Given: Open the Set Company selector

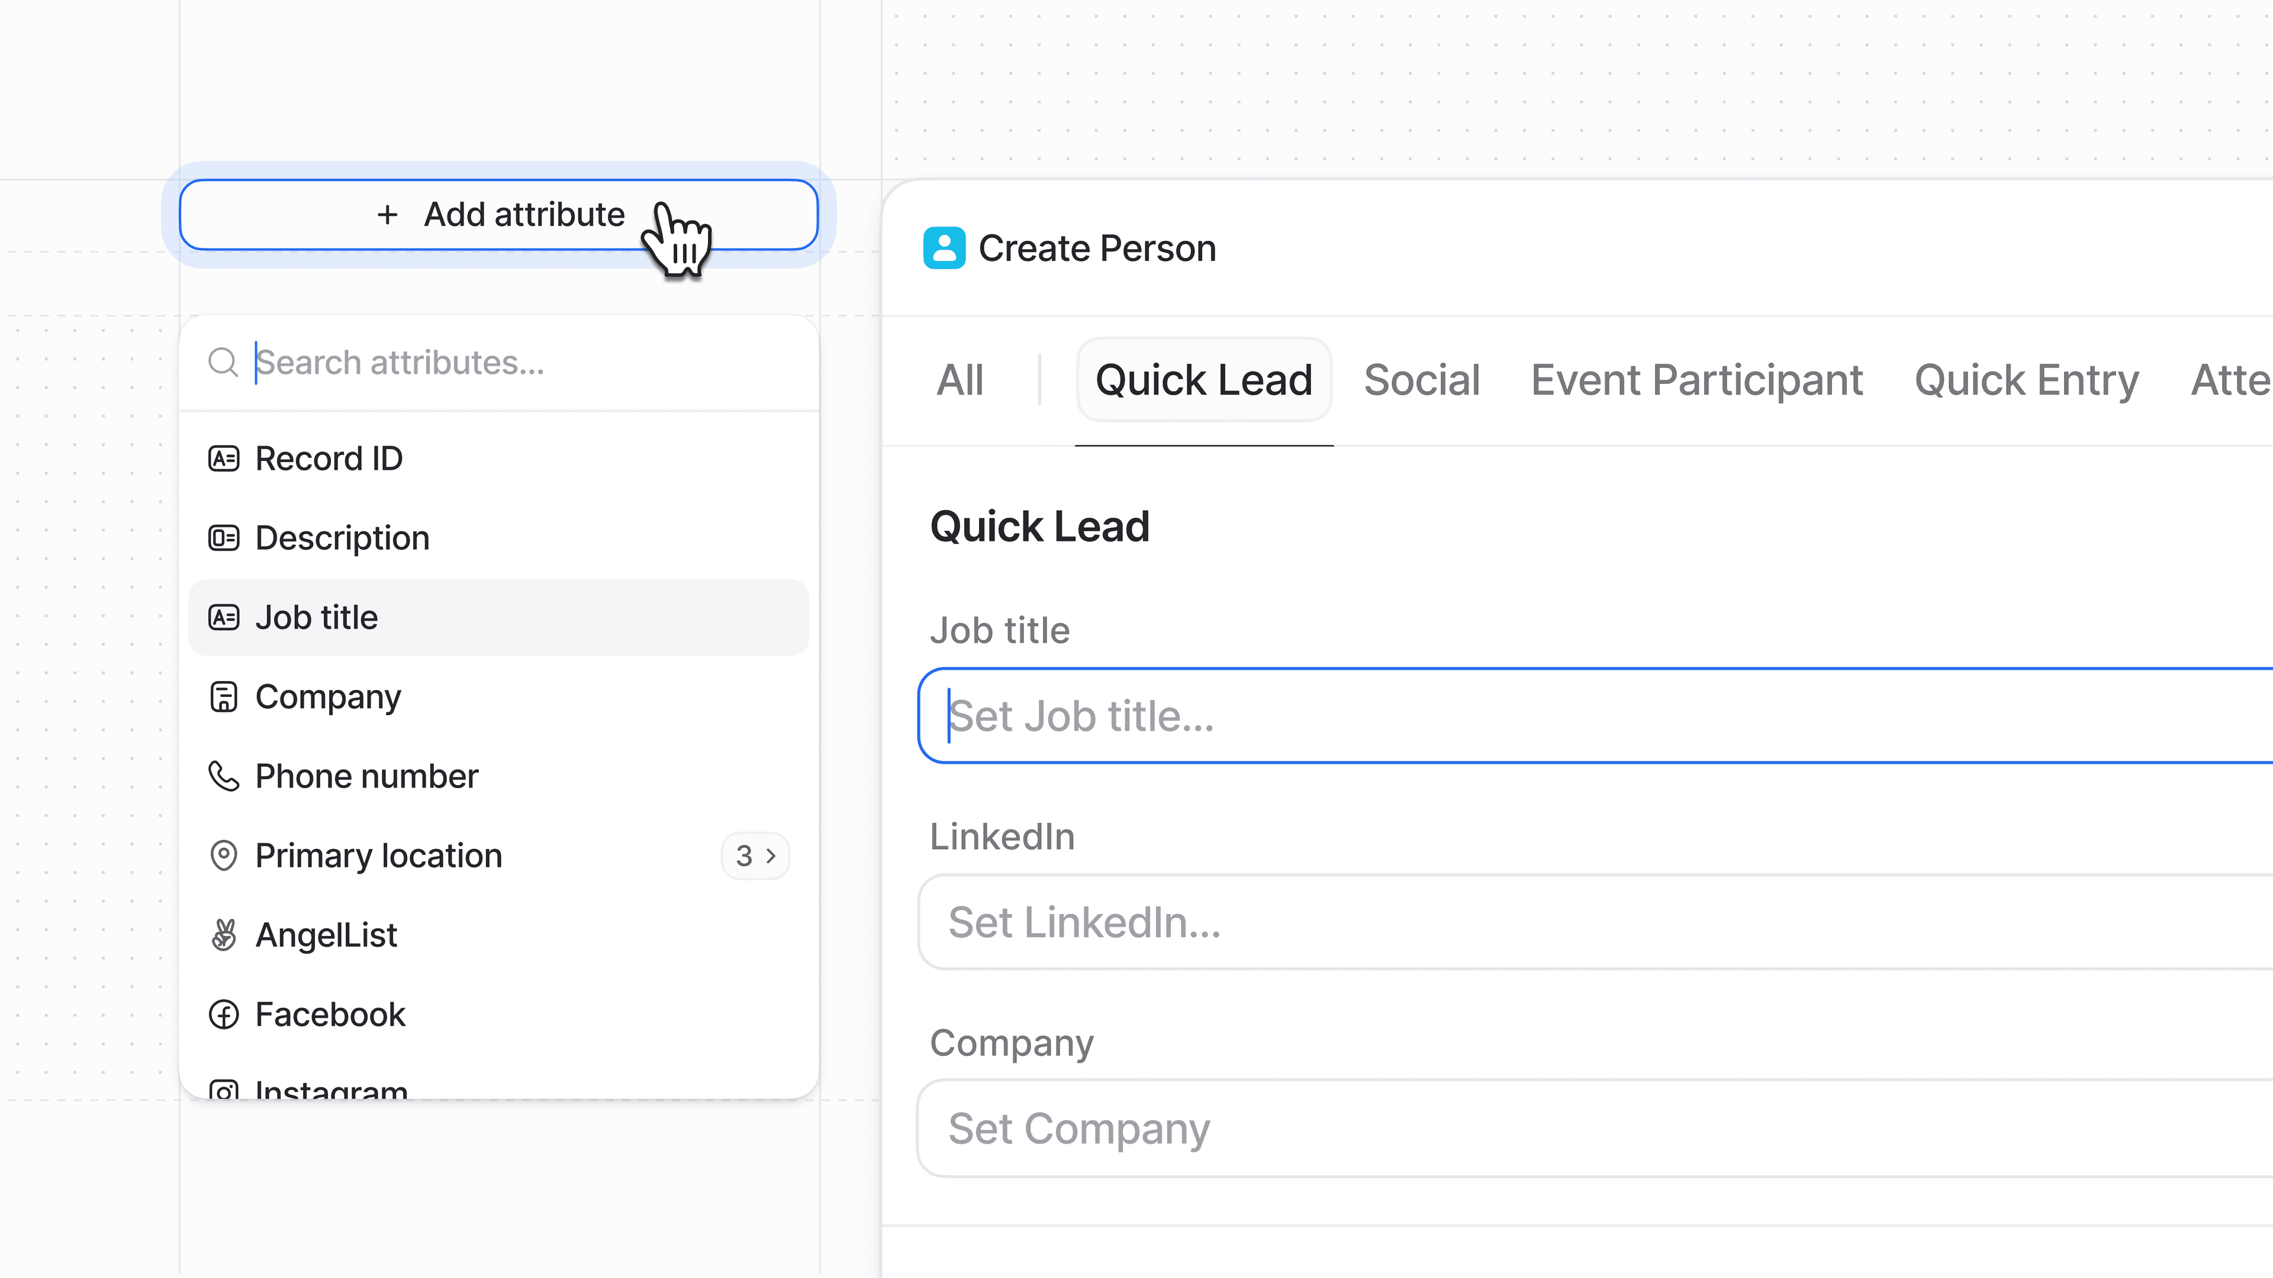Looking at the screenshot, I should 1588,1128.
